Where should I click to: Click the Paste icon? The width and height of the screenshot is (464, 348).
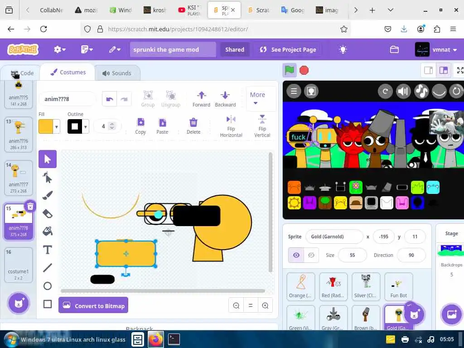[x=163, y=122]
